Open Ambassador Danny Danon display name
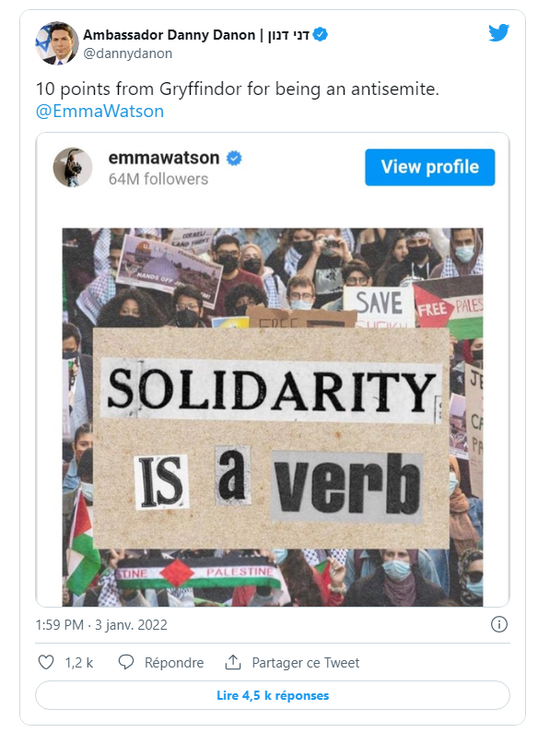The image size is (538, 733). [x=170, y=35]
